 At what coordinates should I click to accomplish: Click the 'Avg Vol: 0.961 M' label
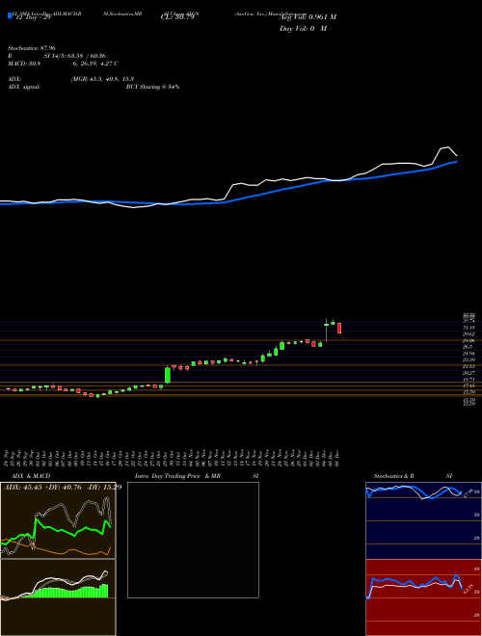click(x=308, y=17)
